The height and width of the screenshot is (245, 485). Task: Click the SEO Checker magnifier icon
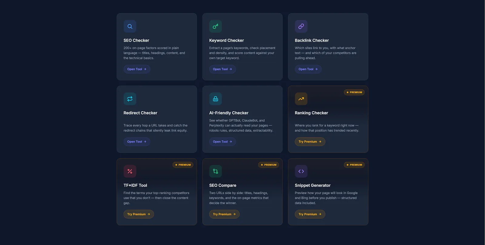(x=130, y=26)
